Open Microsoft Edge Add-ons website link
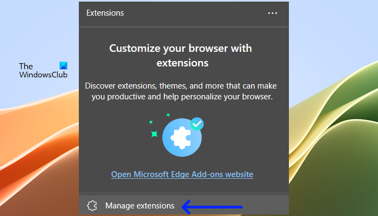Screen dimensions: 378x216 (182, 174)
